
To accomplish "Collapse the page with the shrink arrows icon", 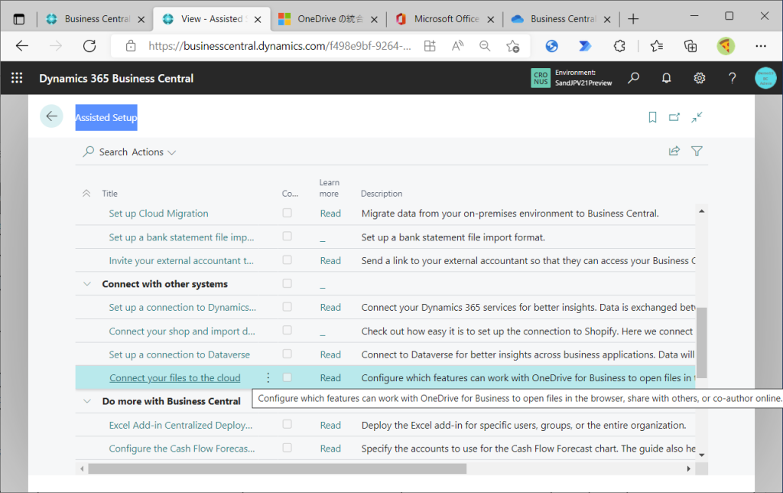I will pyautogui.click(x=697, y=117).
